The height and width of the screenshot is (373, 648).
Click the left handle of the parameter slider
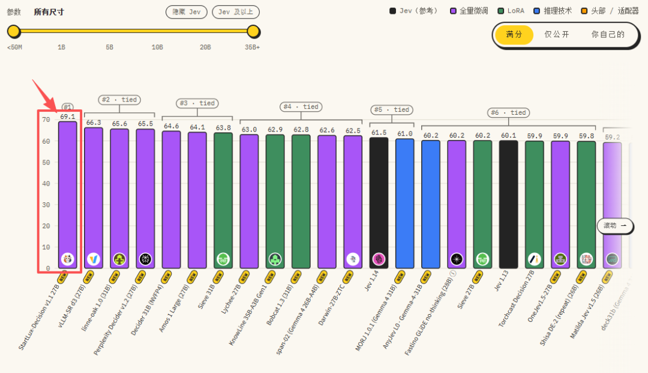tap(14, 31)
